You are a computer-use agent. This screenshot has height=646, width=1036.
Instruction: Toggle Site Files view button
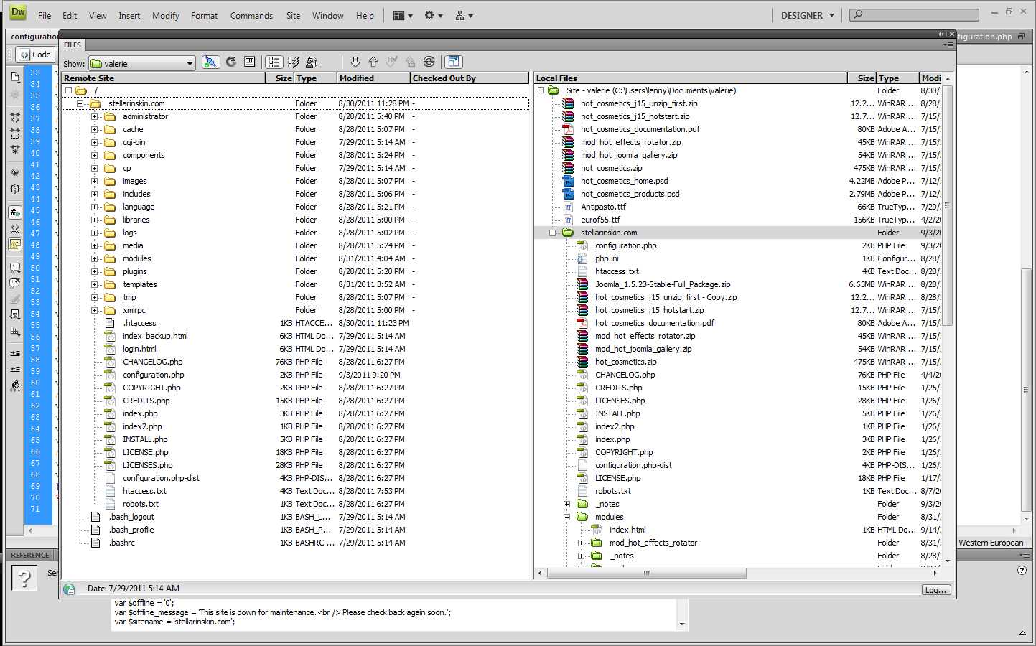[274, 62]
